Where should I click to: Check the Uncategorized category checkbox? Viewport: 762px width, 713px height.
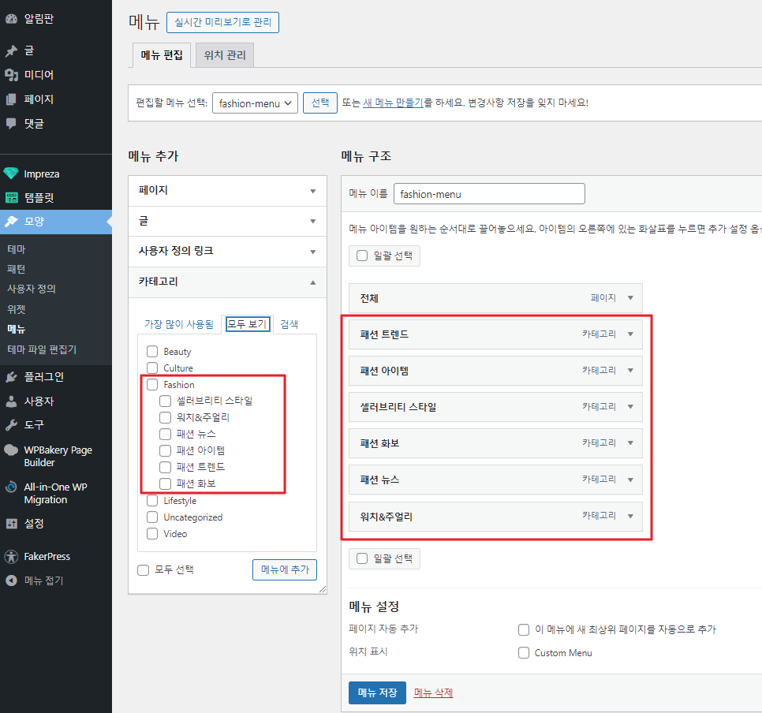tap(152, 517)
